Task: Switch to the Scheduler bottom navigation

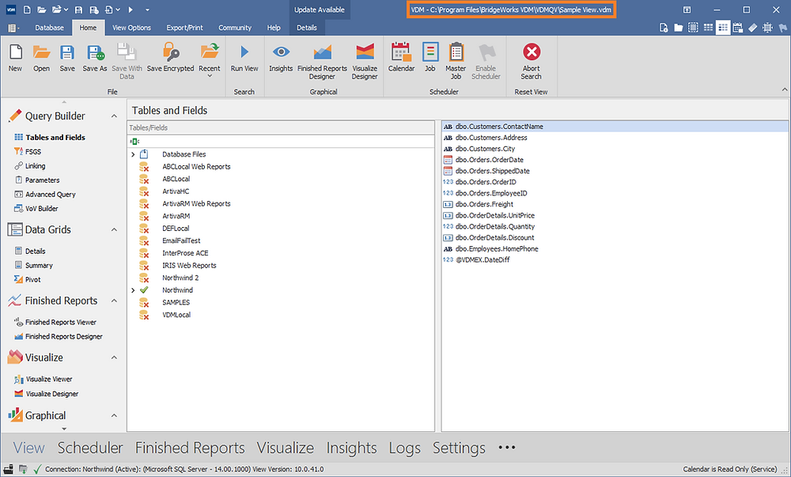Action: [90, 448]
